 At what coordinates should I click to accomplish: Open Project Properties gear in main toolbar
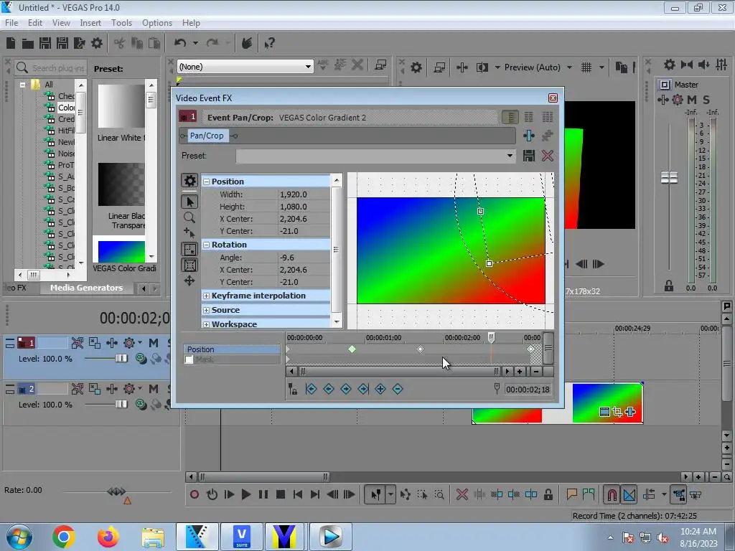tap(97, 43)
